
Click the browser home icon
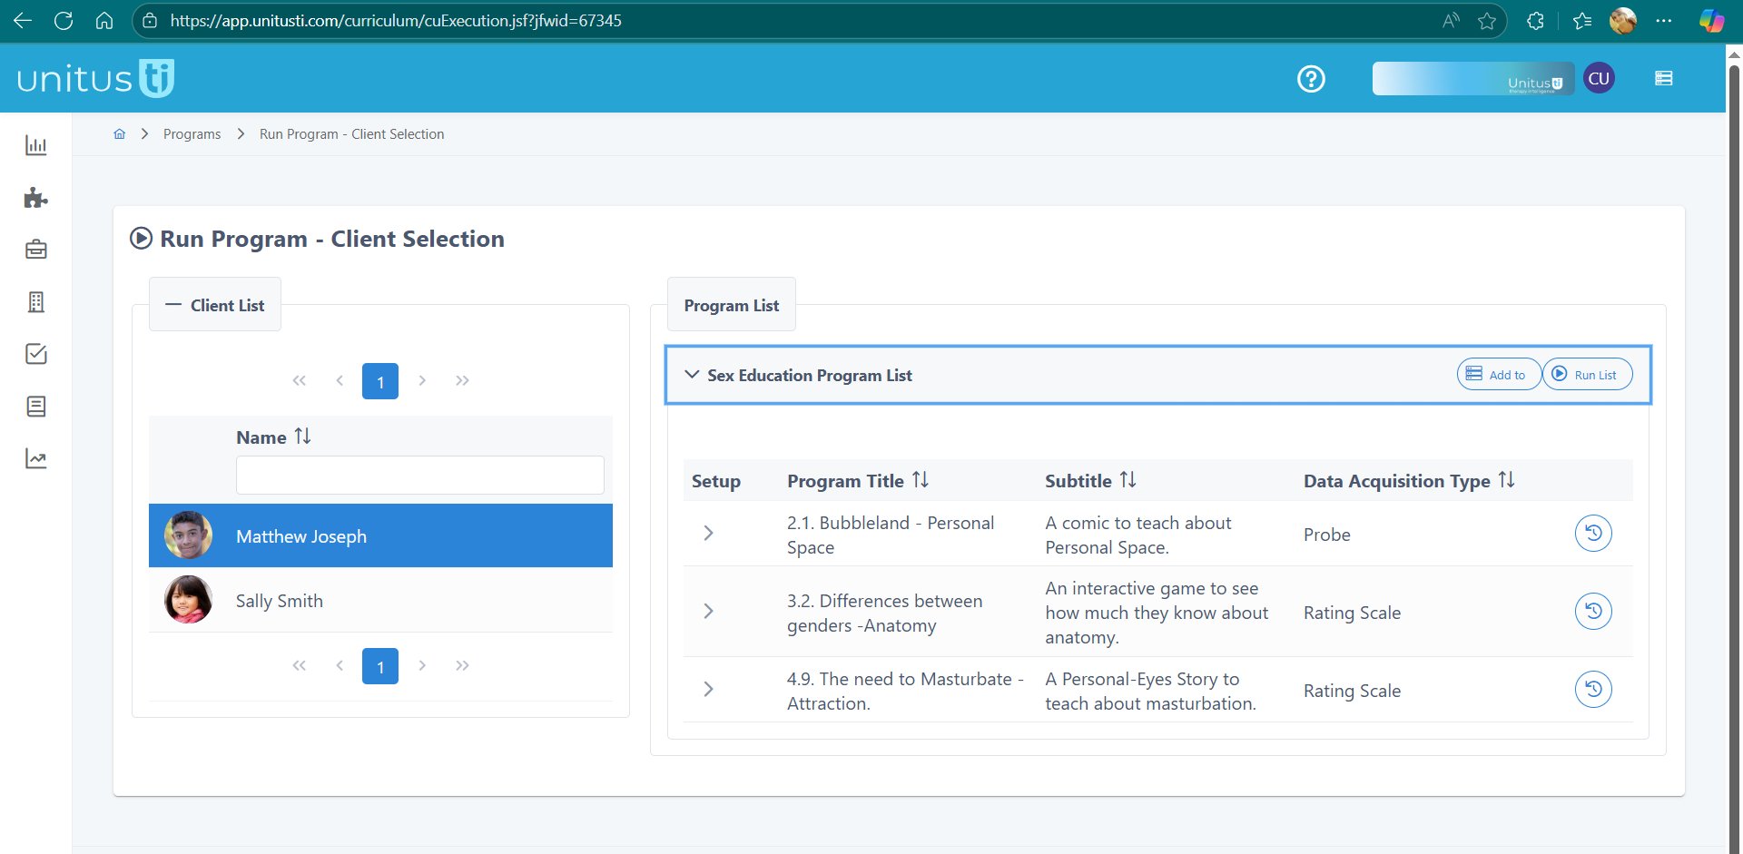(104, 20)
